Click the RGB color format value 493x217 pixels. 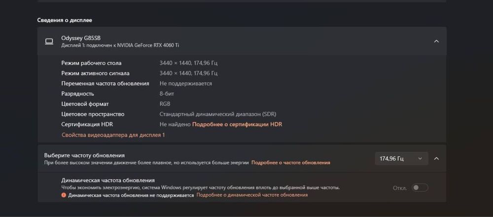[165, 104]
